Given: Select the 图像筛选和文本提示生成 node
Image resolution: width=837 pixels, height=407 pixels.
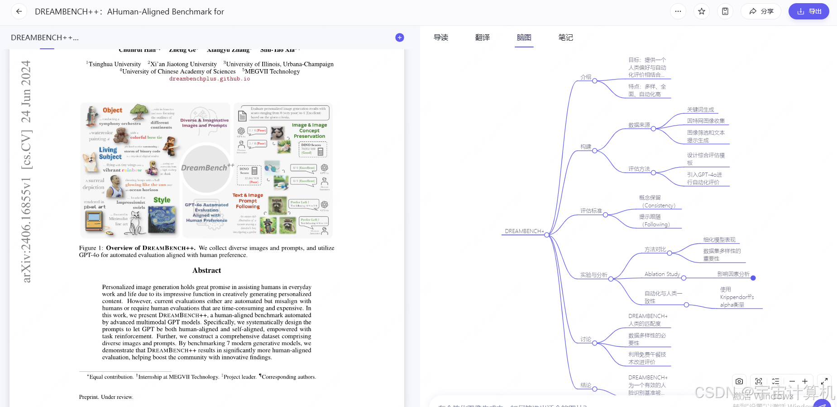Looking at the screenshot, I should click(x=706, y=136).
